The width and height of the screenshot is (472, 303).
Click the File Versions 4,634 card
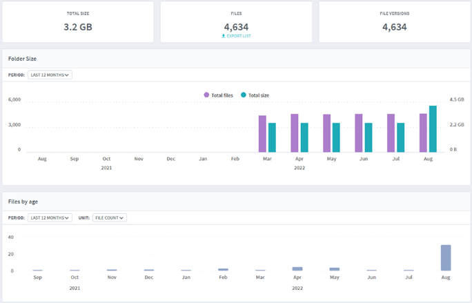click(395, 22)
